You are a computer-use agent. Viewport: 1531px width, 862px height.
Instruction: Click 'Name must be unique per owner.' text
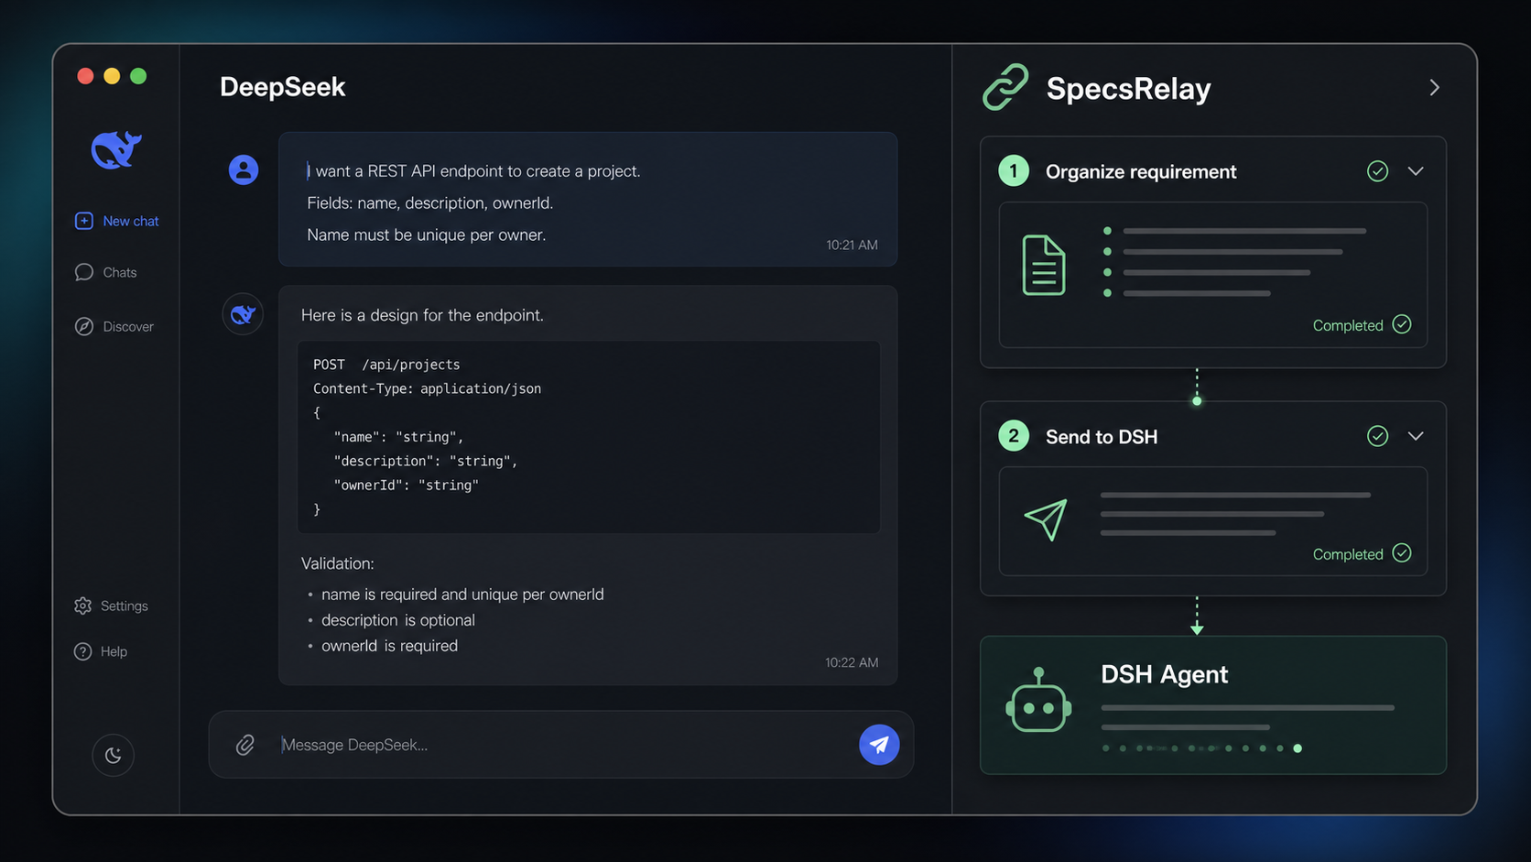tap(427, 235)
